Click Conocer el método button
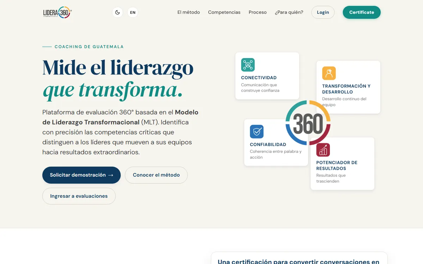 156,175
